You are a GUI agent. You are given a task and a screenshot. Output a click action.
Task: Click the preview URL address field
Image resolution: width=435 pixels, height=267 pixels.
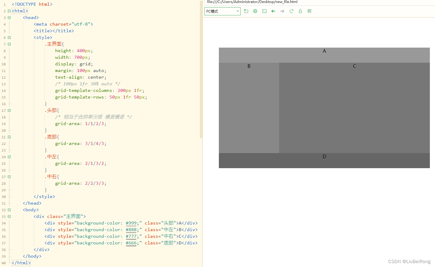pyautogui.click(x=320, y=2)
